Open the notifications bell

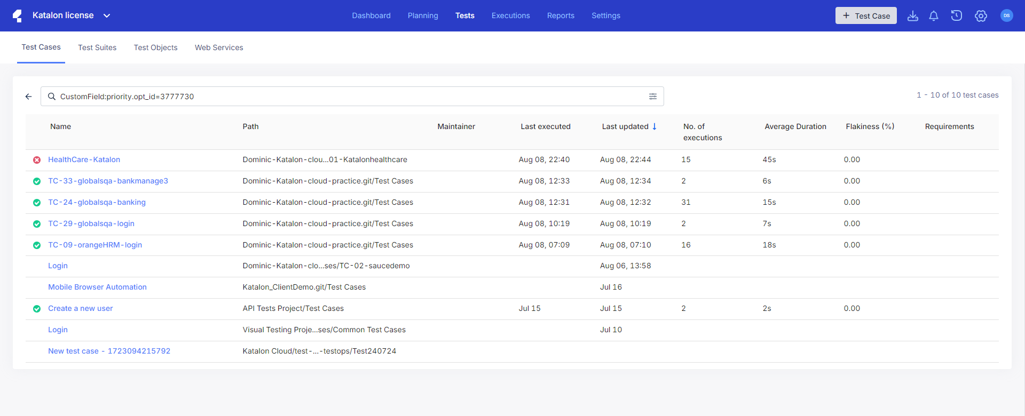934,16
